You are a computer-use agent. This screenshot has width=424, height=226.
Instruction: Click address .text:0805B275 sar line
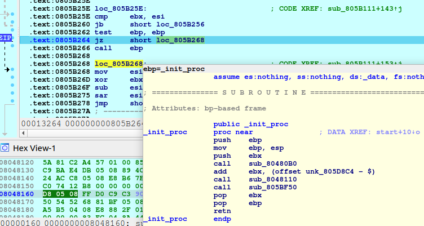click(60, 95)
